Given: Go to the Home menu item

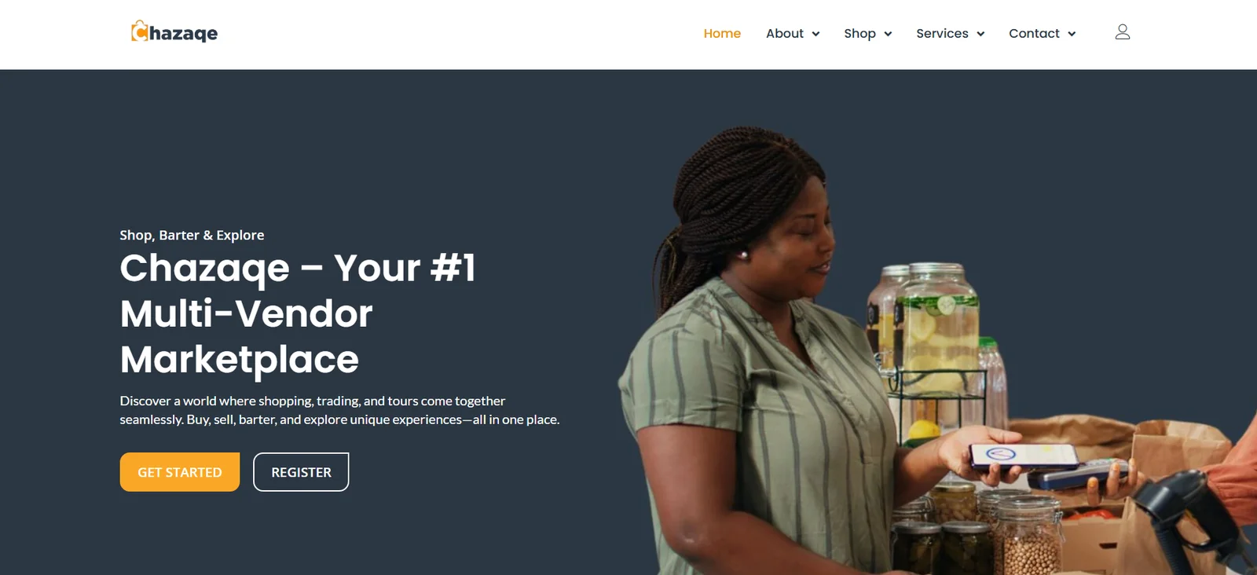Looking at the screenshot, I should click(x=722, y=33).
